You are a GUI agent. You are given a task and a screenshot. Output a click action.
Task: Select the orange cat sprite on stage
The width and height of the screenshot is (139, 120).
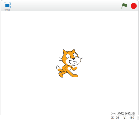(70, 63)
